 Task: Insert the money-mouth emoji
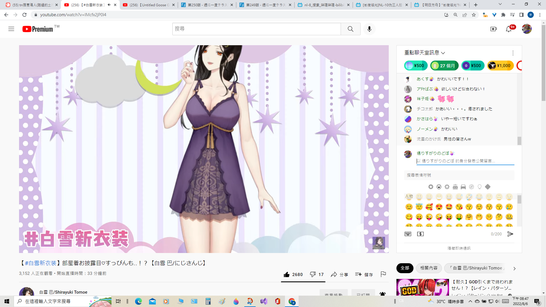pyautogui.click(x=459, y=217)
